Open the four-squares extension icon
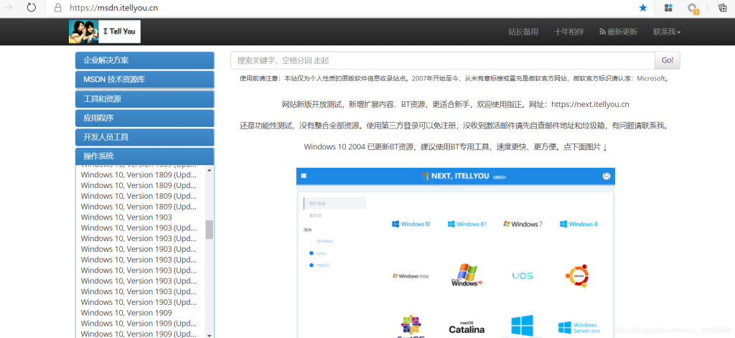This screenshot has height=338, width=735. tap(668, 7)
